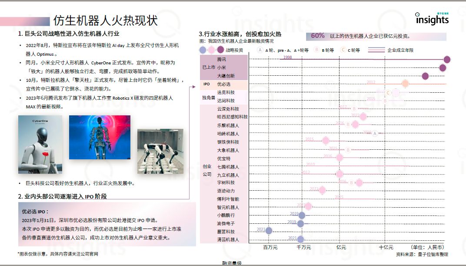Click the 优必选 IPO: text box title
Viewport: 466px width, 266px height.
(x=35, y=212)
